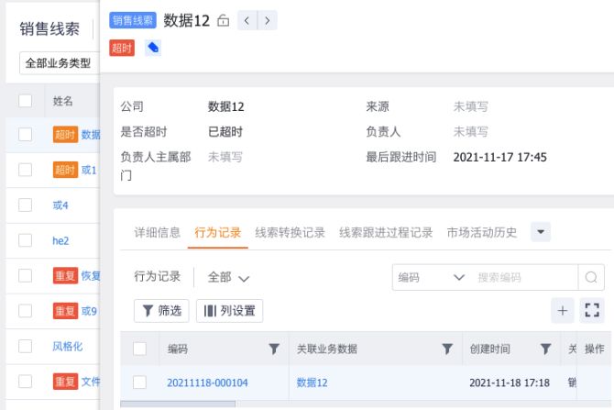The height and width of the screenshot is (410, 614).
Task: Click the 筛选 button
Action: tap(161, 311)
